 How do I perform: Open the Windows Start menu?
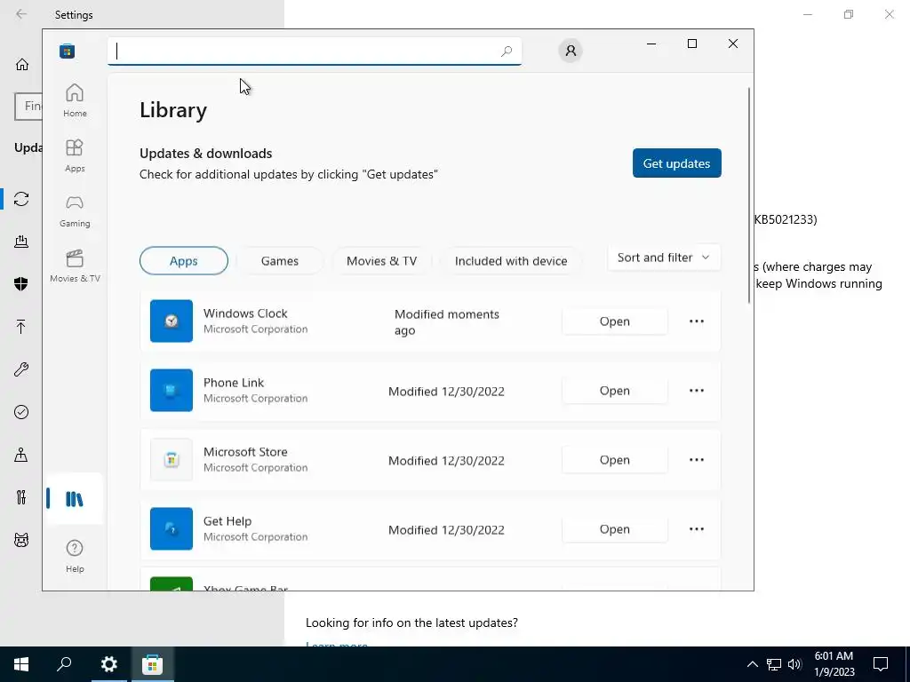(21, 664)
